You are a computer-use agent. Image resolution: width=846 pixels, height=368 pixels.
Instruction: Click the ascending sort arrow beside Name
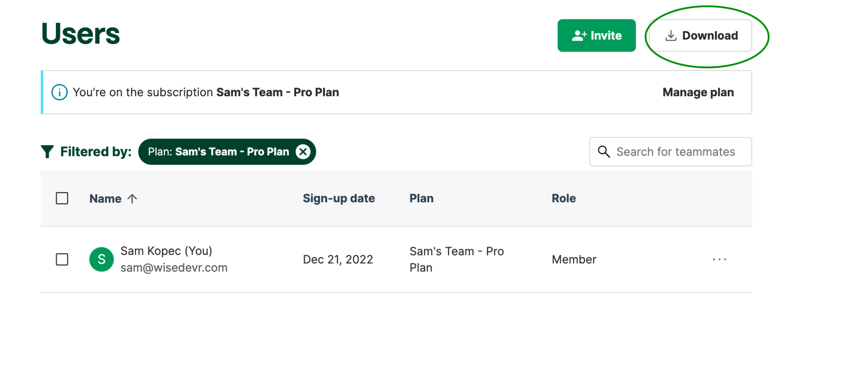click(132, 199)
